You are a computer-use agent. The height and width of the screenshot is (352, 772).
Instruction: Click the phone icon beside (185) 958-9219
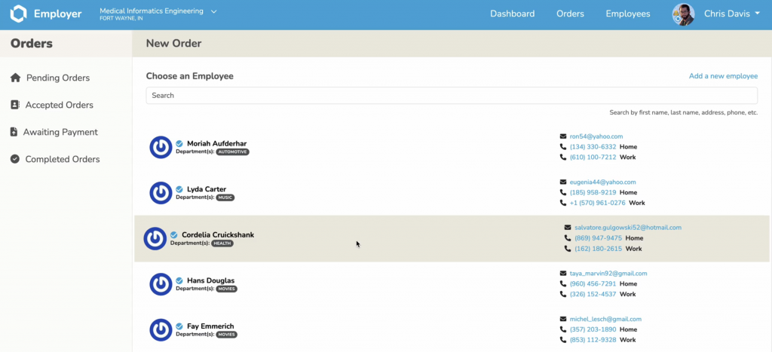(562, 192)
